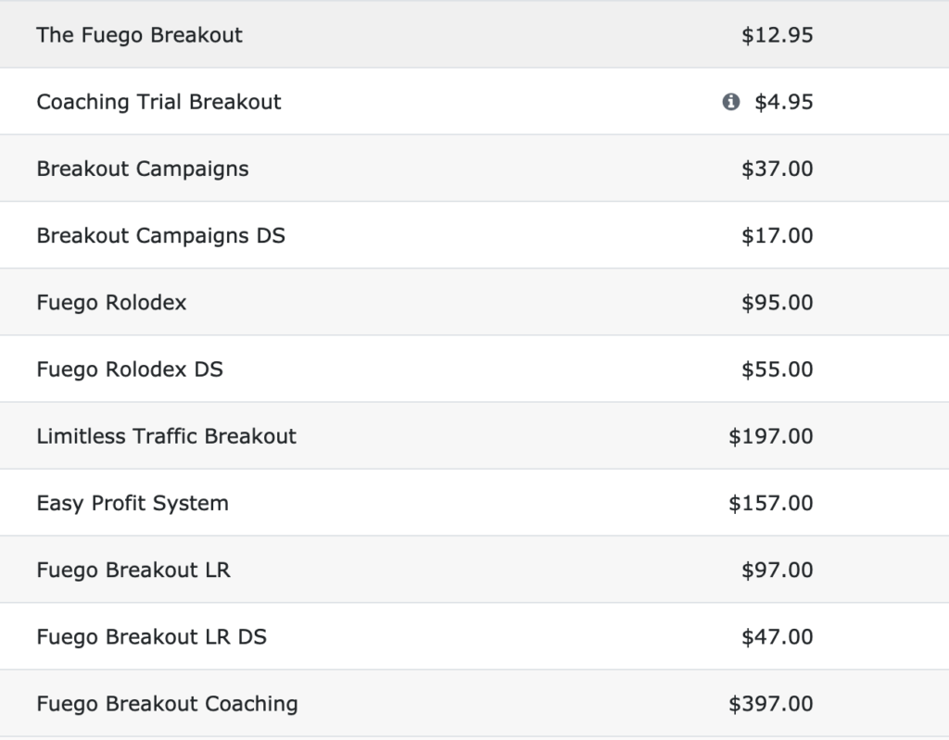Click the $197.00 price value
The image size is (949, 740).
coord(771,436)
